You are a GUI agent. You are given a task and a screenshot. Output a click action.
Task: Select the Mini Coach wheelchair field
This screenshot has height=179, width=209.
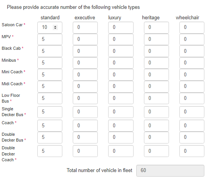pyautogui.click(x=192, y=74)
